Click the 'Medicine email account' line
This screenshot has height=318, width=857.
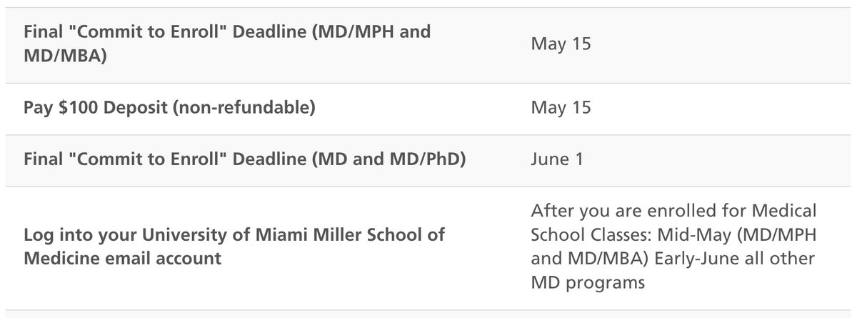coord(122,259)
